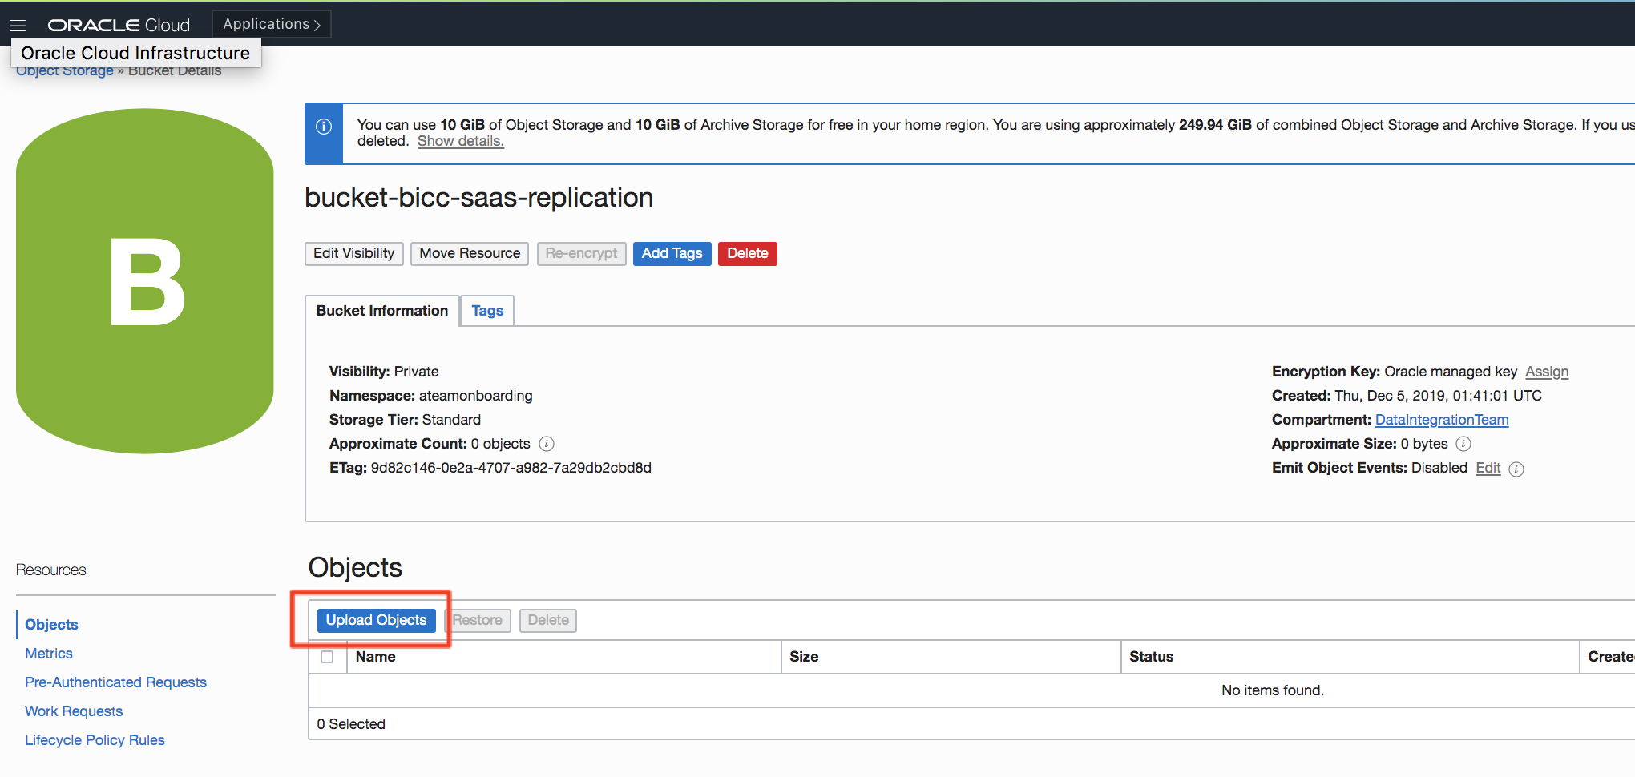Click the blue info banner icon
1635x777 pixels.
324,127
